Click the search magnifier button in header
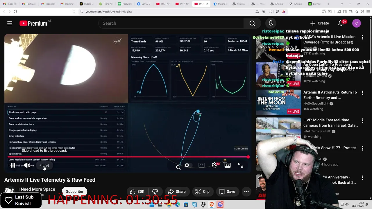Image resolution: width=372 pixels, height=209 pixels. coord(252,23)
